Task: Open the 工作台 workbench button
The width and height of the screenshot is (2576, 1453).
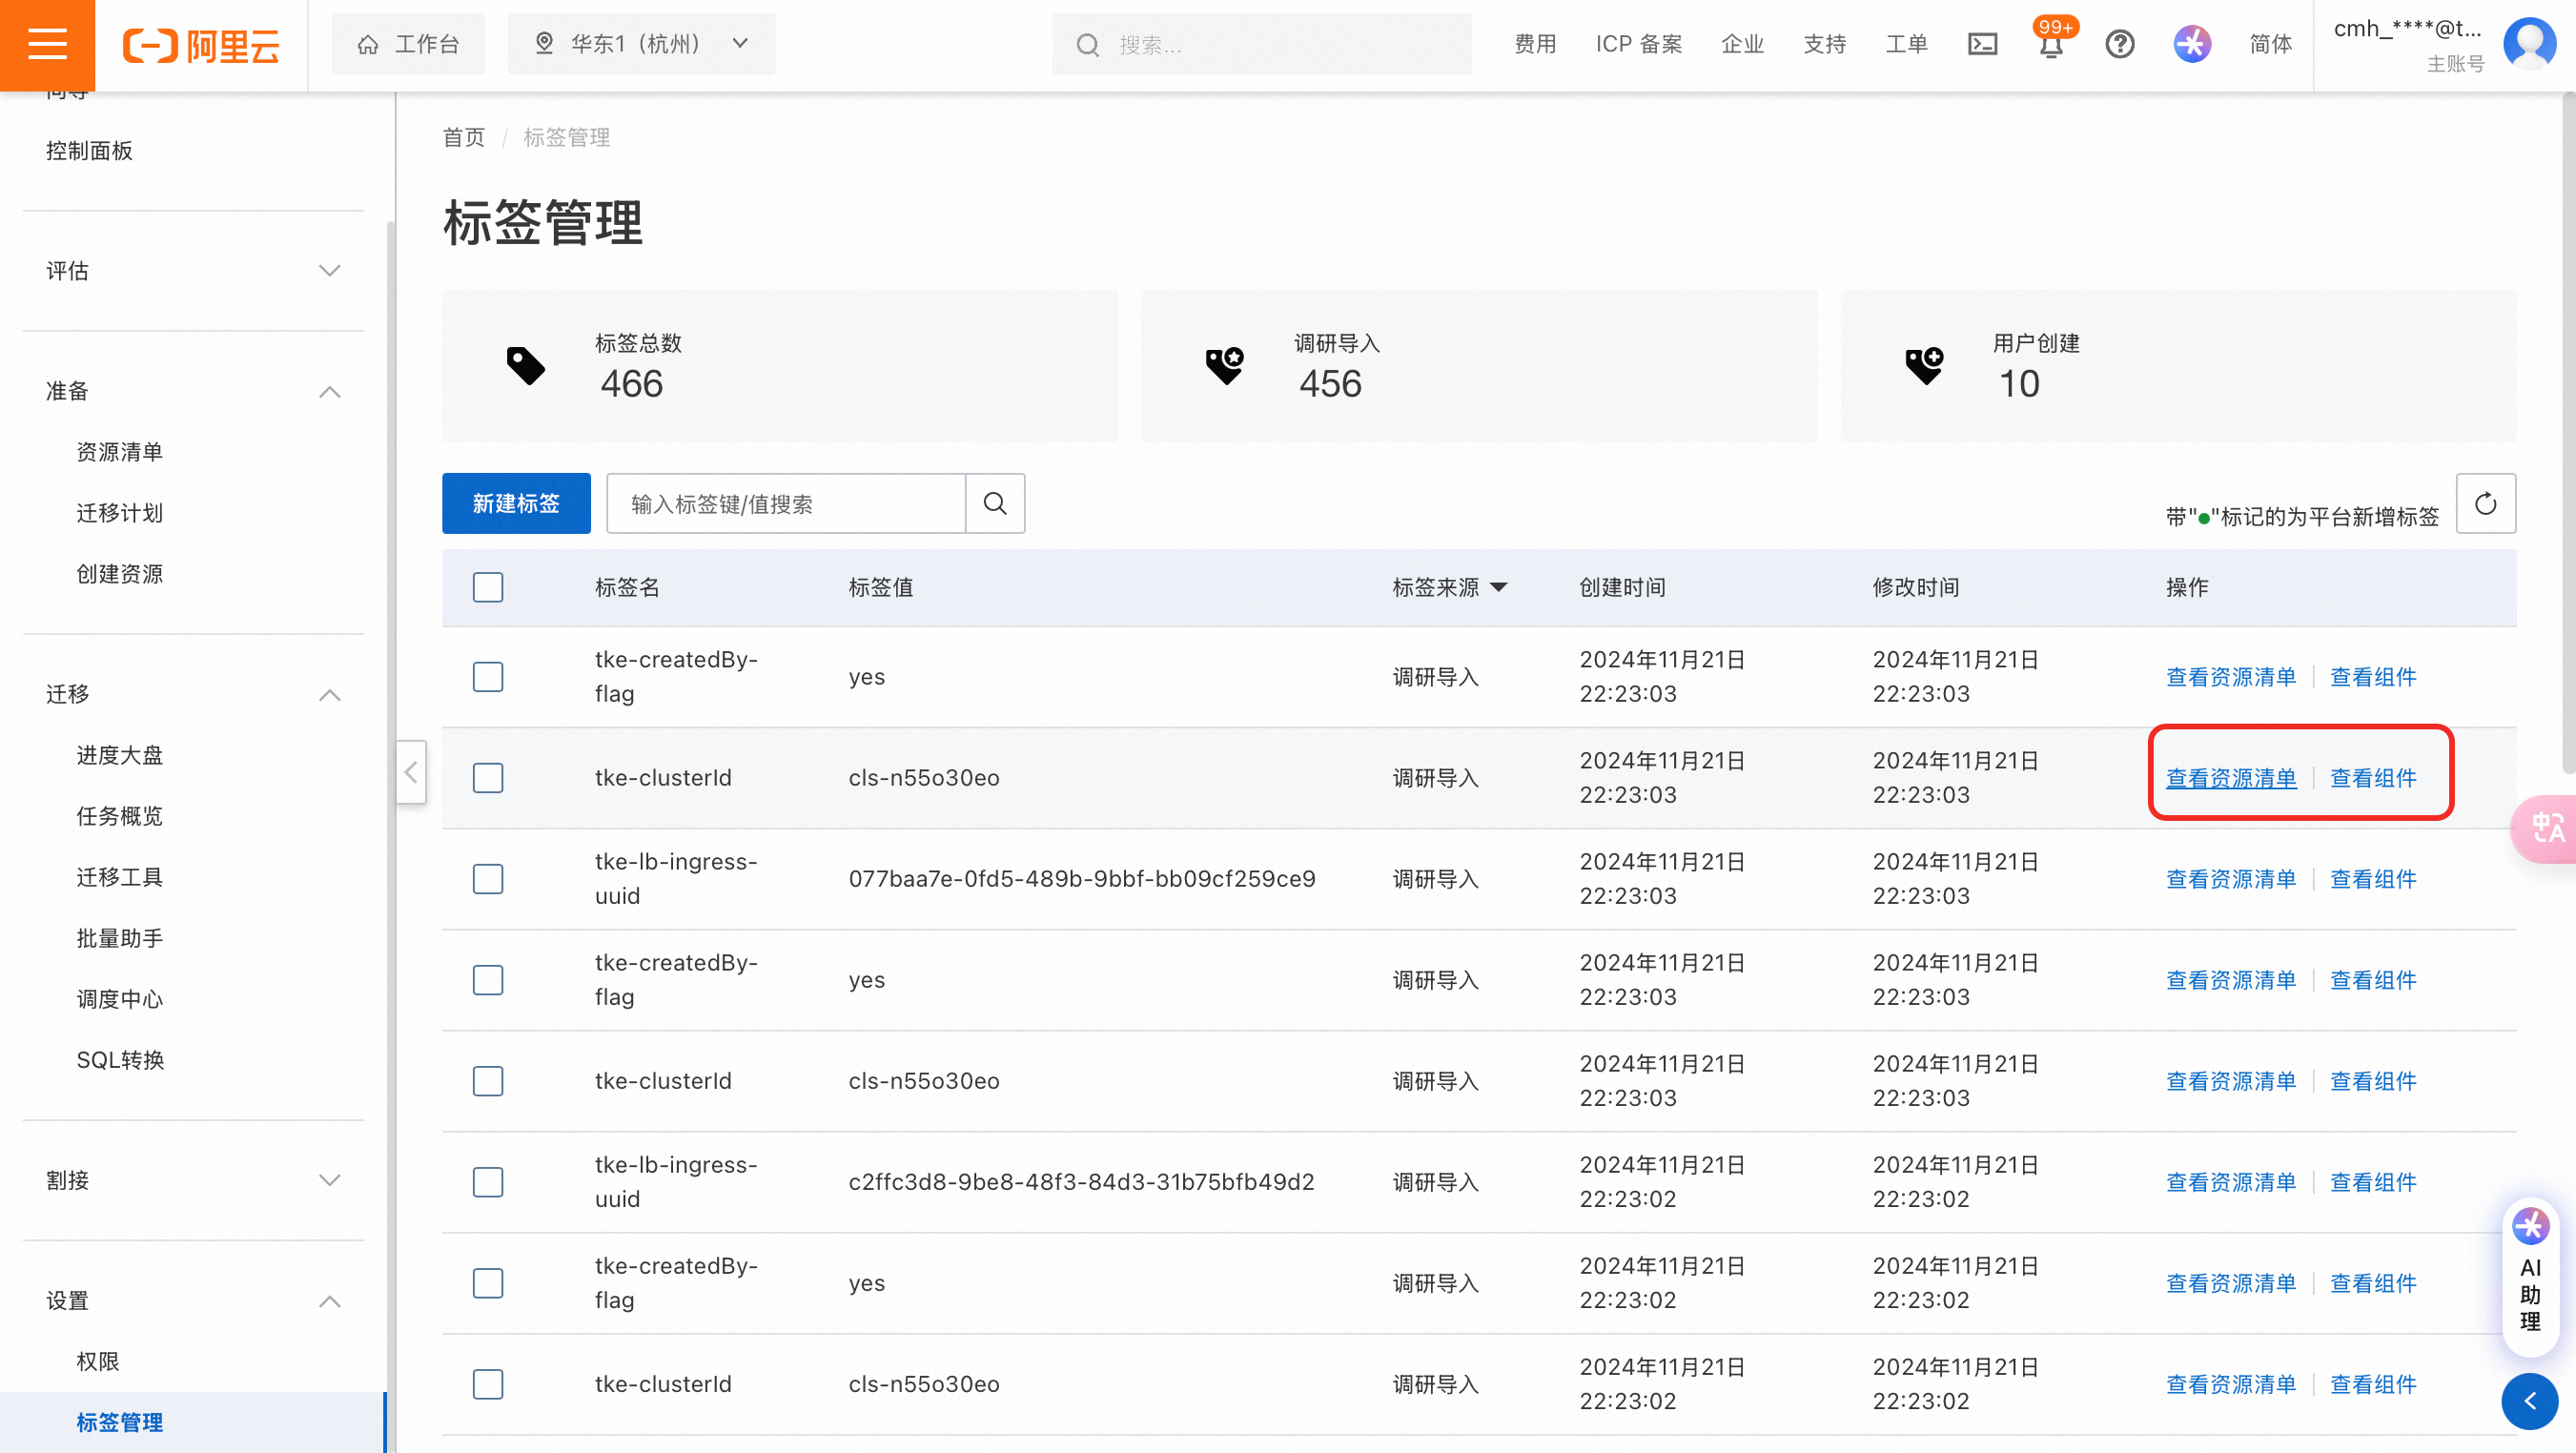Action: pos(408,44)
